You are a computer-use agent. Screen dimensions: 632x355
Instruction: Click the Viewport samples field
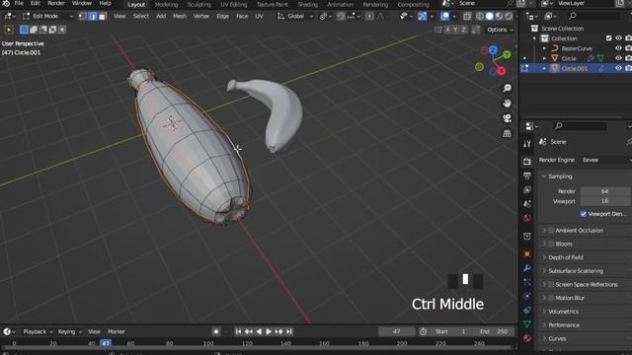[x=604, y=201]
